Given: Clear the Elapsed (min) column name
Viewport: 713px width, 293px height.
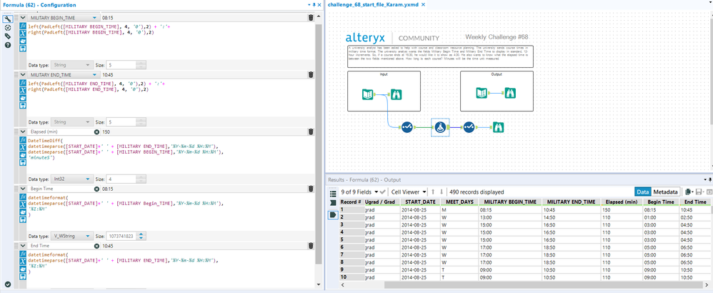Looking at the screenshot, I should [x=96, y=131].
